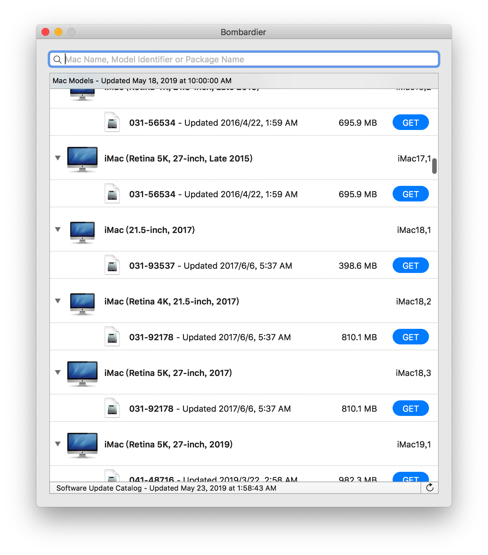Viewport: 488px width, 555px height.
Task: Click the iMac17,1 computer icon
Action: pyautogui.click(x=82, y=159)
